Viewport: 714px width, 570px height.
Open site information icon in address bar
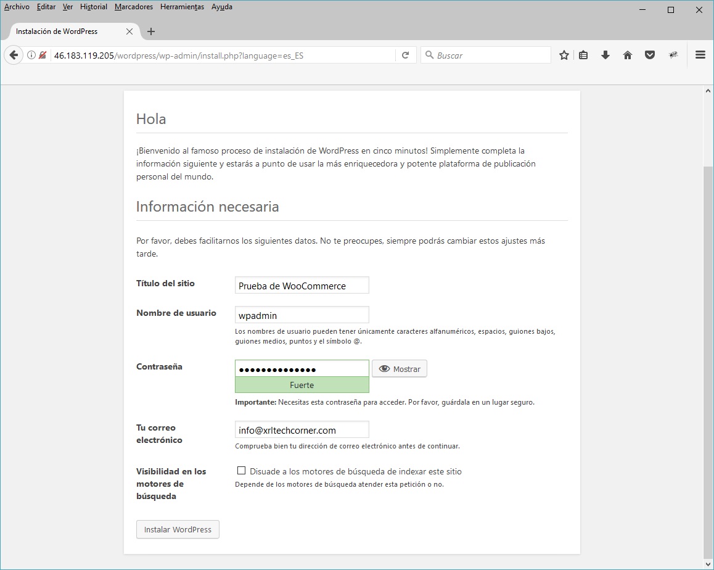click(31, 55)
